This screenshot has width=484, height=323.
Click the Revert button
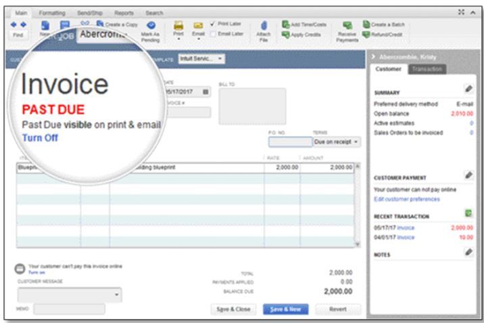338,309
